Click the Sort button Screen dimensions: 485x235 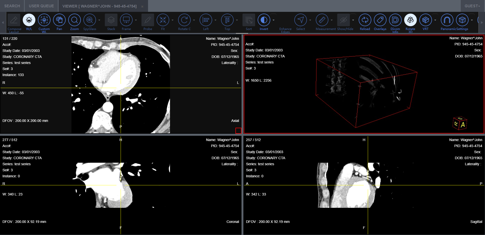coord(249,20)
